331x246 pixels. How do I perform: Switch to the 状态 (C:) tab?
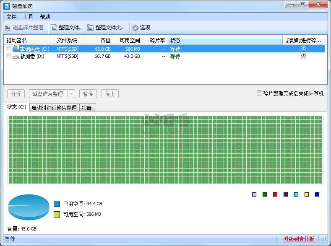[17, 107]
